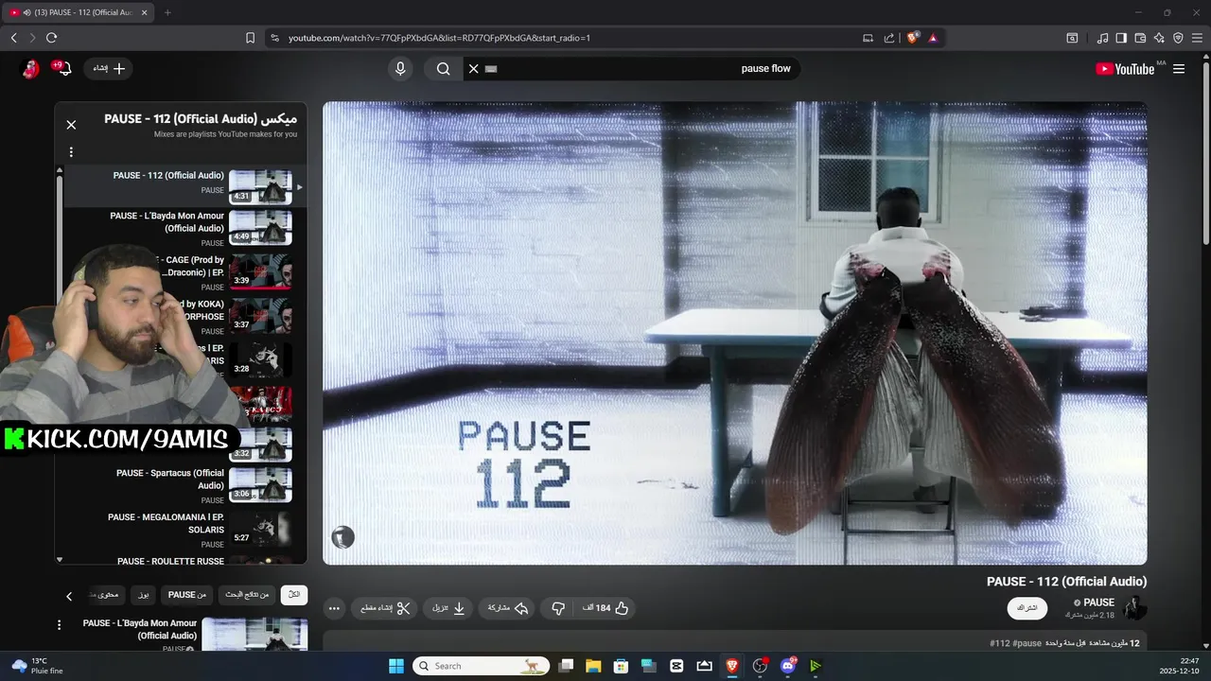Image resolution: width=1211 pixels, height=681 pixels.
Task: Open the Brave VPN shield icon
Action: [x=1178, y=38]
